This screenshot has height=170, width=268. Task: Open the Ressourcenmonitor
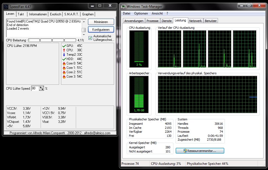pos(200,151)
